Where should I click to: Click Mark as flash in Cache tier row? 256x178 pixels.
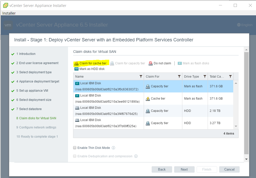[193, 99]
